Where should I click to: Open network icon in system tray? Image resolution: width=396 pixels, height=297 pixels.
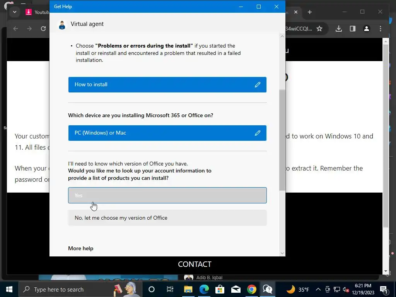pos(337,289)
